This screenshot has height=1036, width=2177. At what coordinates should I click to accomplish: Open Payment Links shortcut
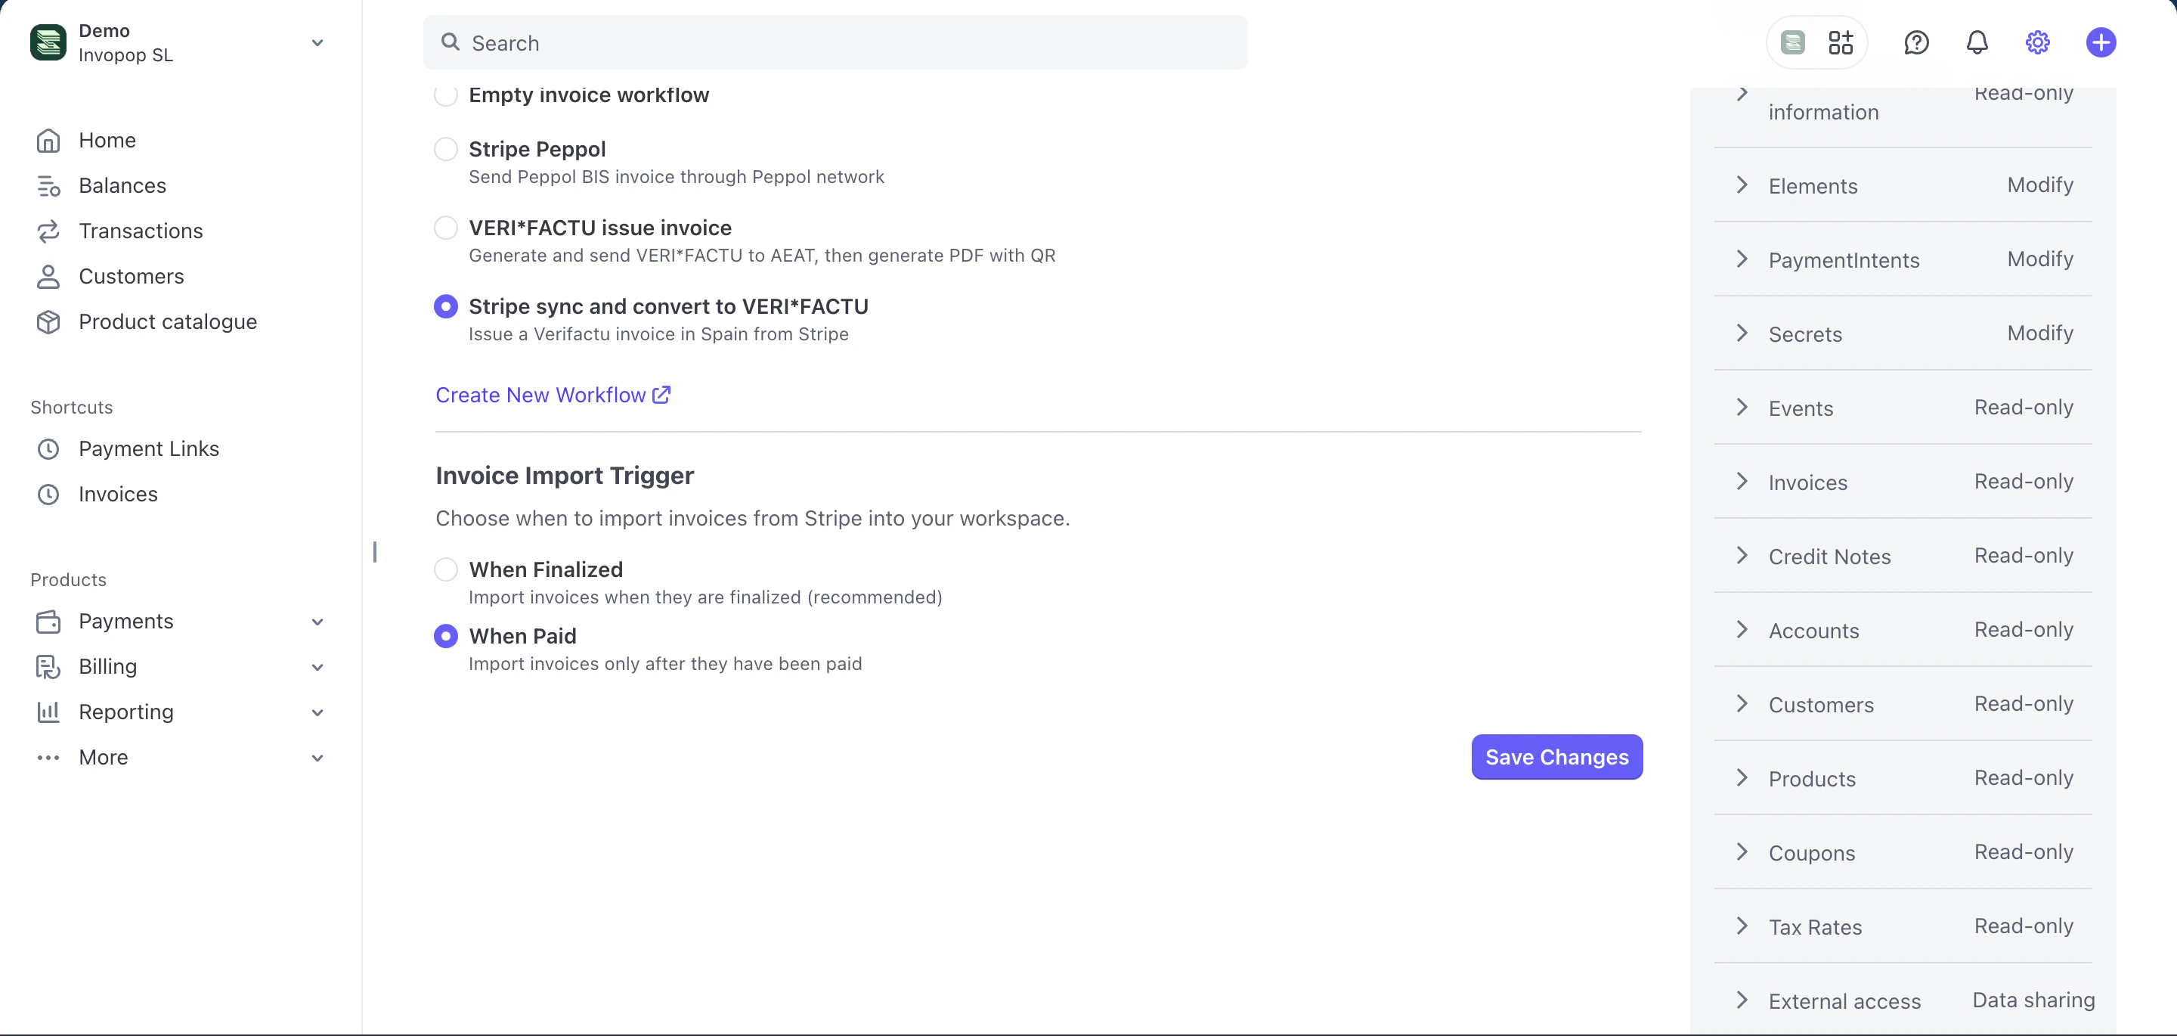(x=150, y=448)
